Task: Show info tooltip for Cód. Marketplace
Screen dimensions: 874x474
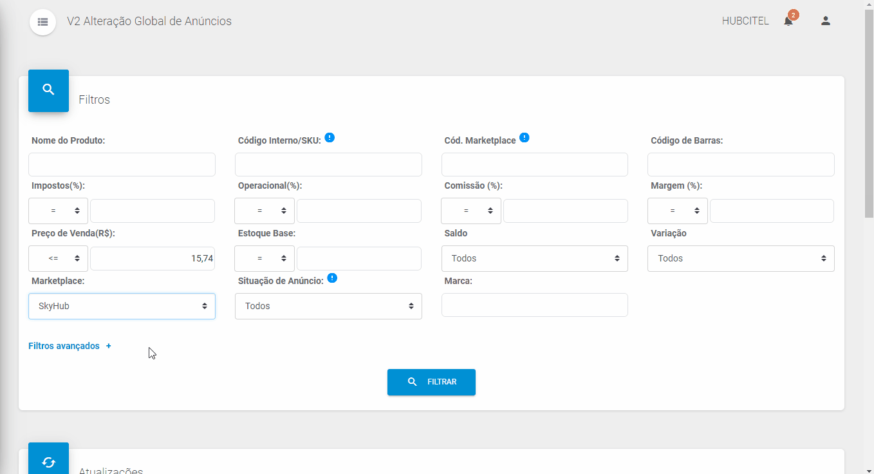Action: pos(524,137)
